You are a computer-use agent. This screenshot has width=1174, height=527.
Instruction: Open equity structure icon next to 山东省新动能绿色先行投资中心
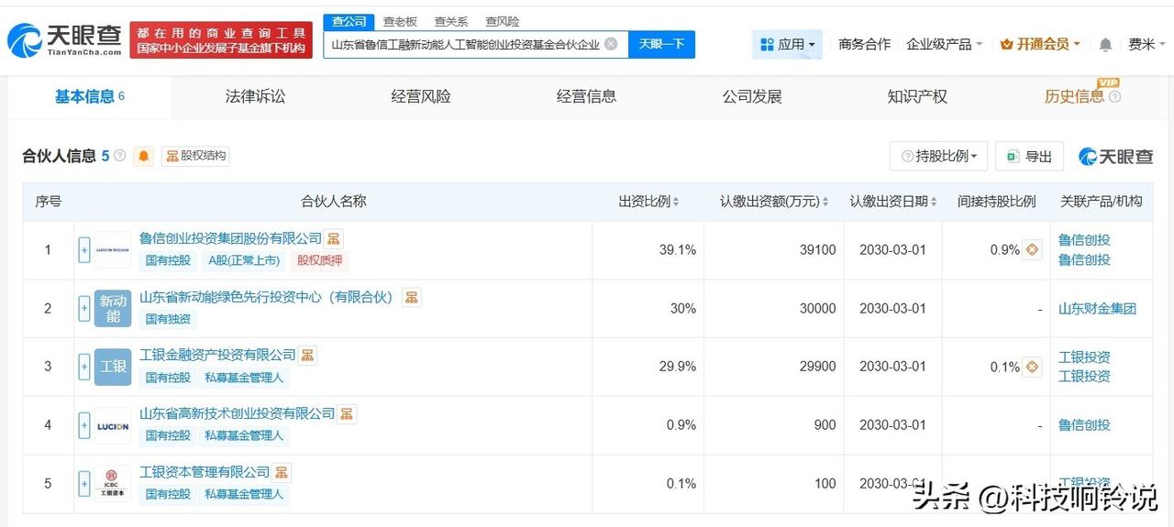[412, 297]
